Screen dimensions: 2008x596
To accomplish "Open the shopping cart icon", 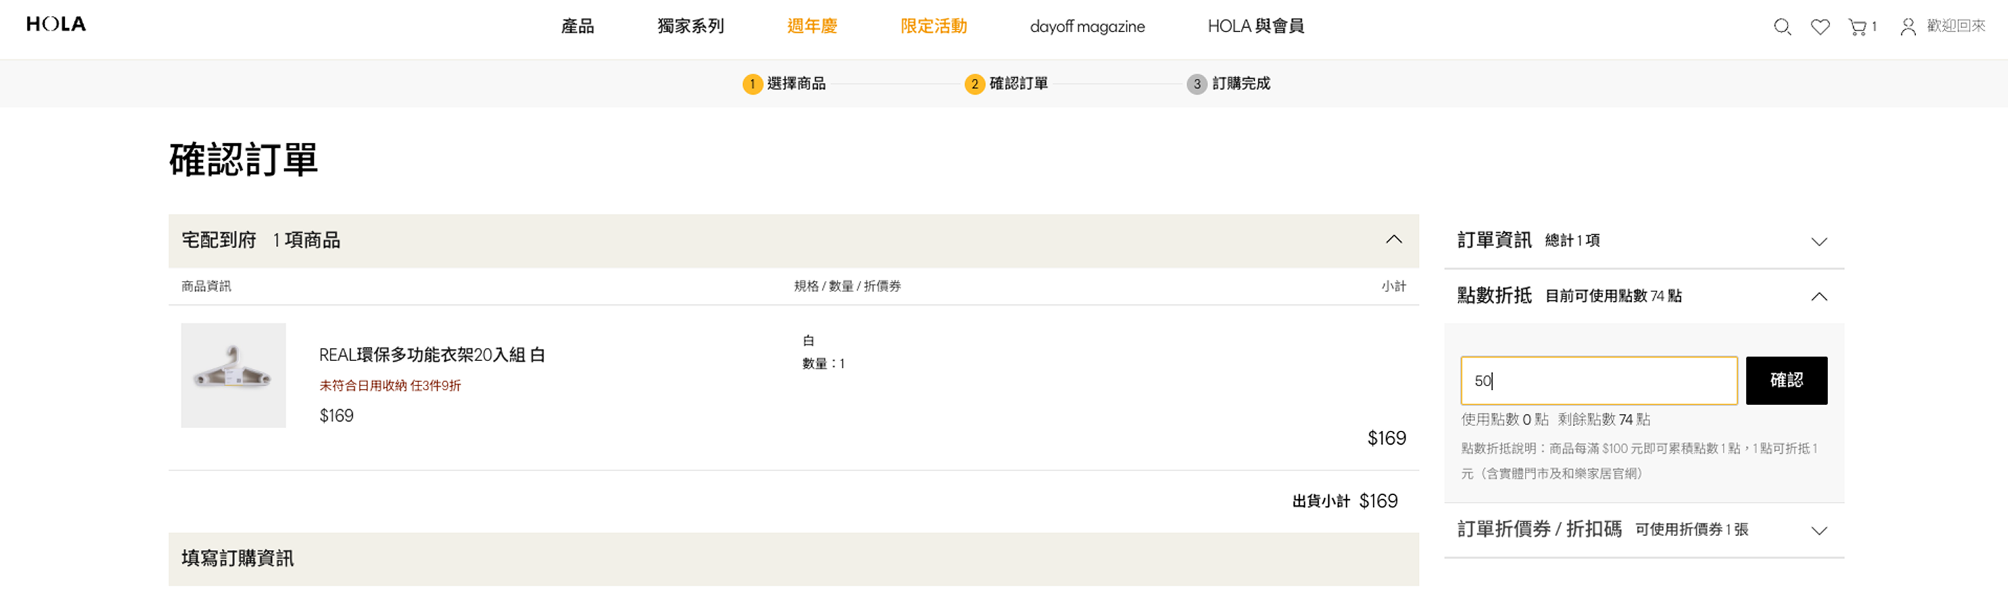I will pos(1857,27).
